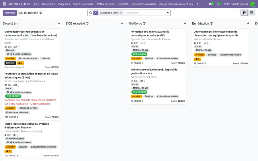Open Avis de marché settings gear
The height and width of the screenshot is (161, 258).
(40, 13)
